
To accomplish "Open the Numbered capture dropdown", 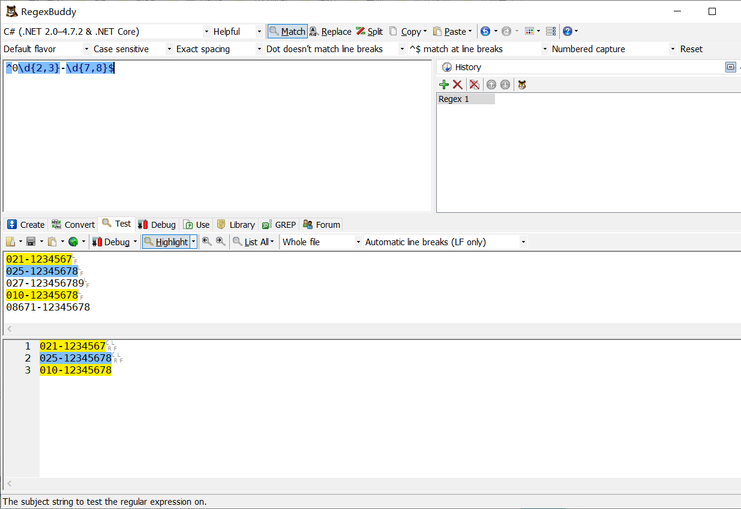I will click(613, 49).
